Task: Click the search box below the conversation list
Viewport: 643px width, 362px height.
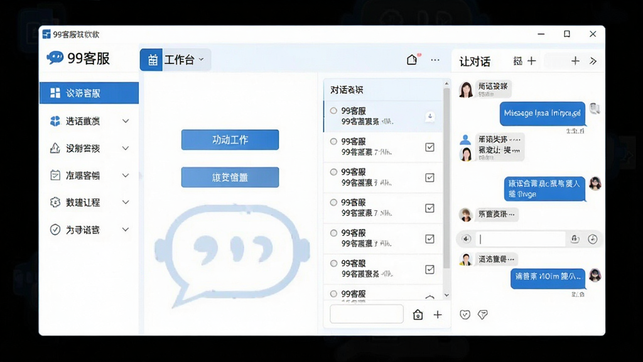Action: [367, 314]
